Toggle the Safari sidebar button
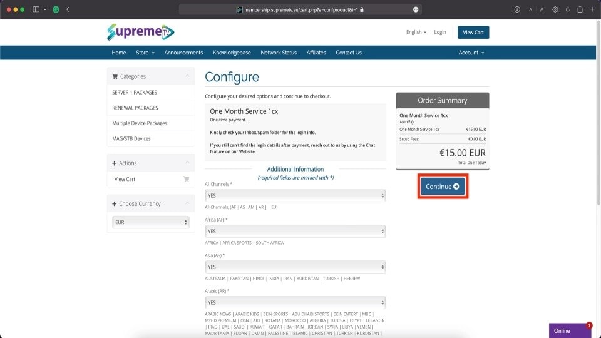The height and width of the screenshot is (338, 601). (x=36, y=9)
